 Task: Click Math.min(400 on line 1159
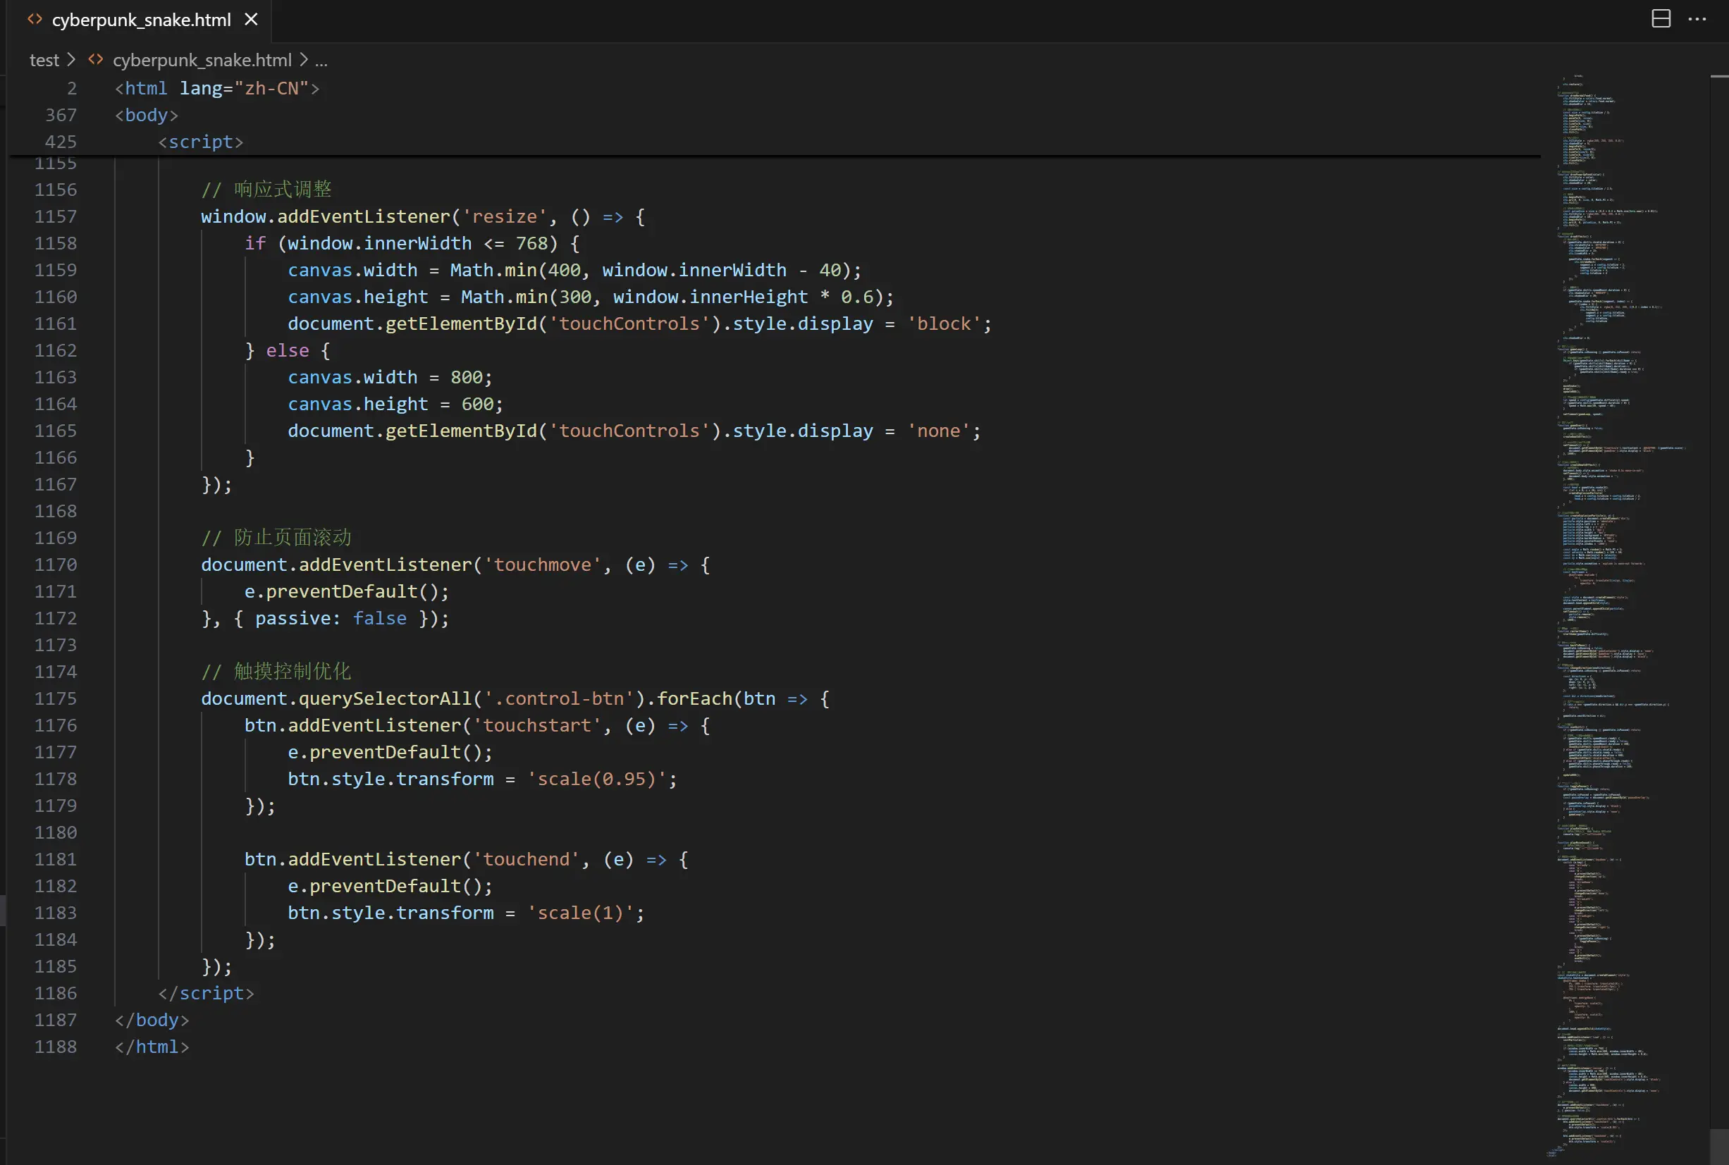tap(516, 271)
